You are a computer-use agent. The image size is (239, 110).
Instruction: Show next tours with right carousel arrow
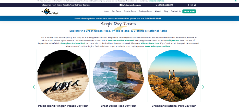click(x=203, y=87)
